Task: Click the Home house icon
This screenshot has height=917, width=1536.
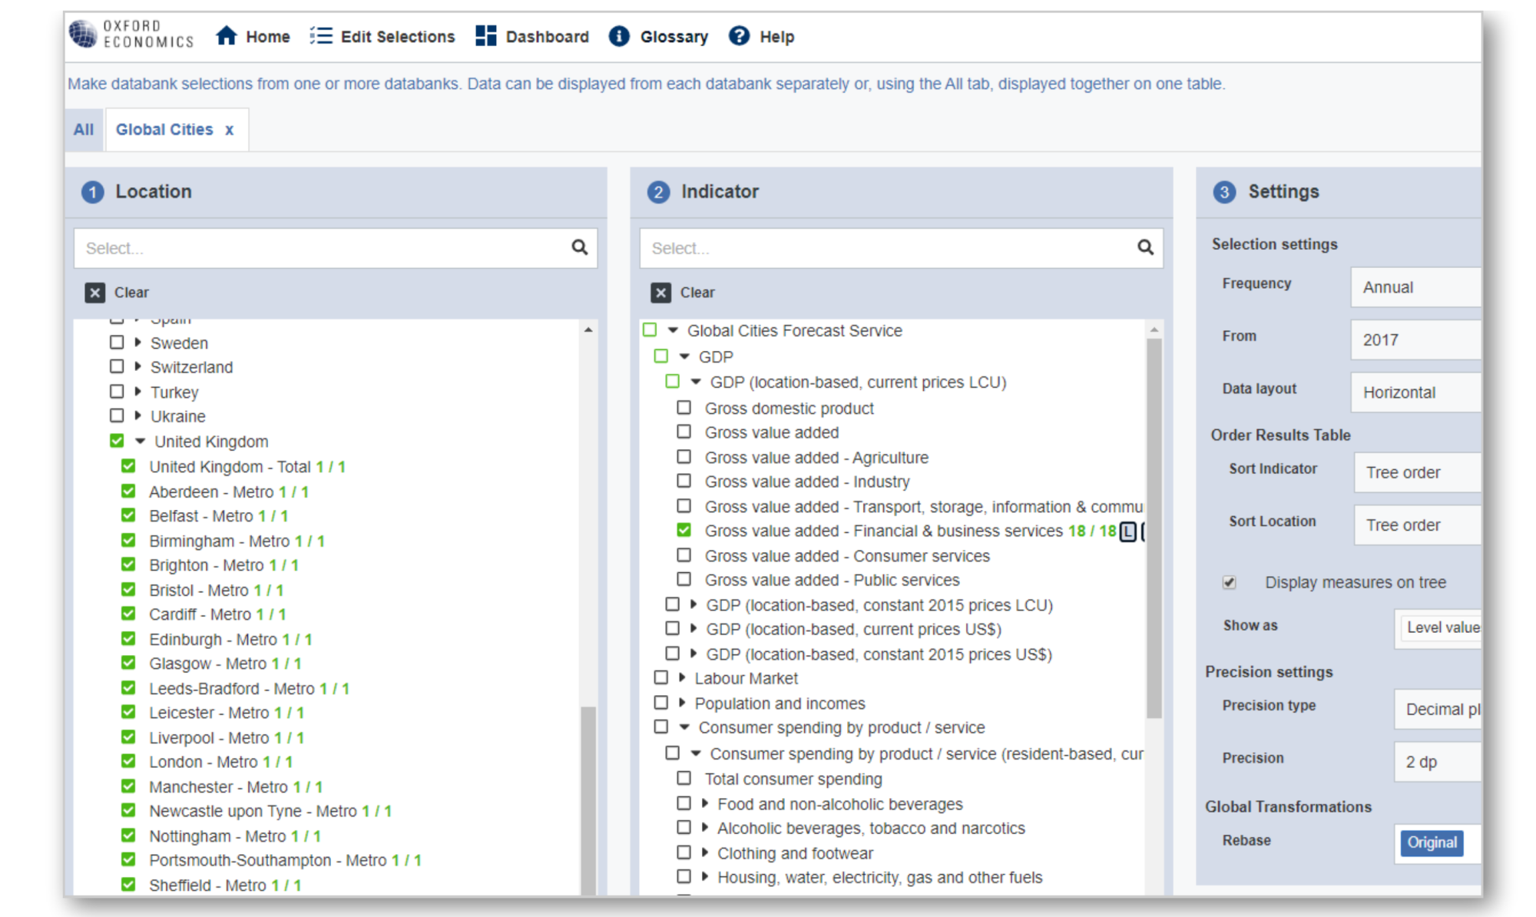Action: (227, 35)
